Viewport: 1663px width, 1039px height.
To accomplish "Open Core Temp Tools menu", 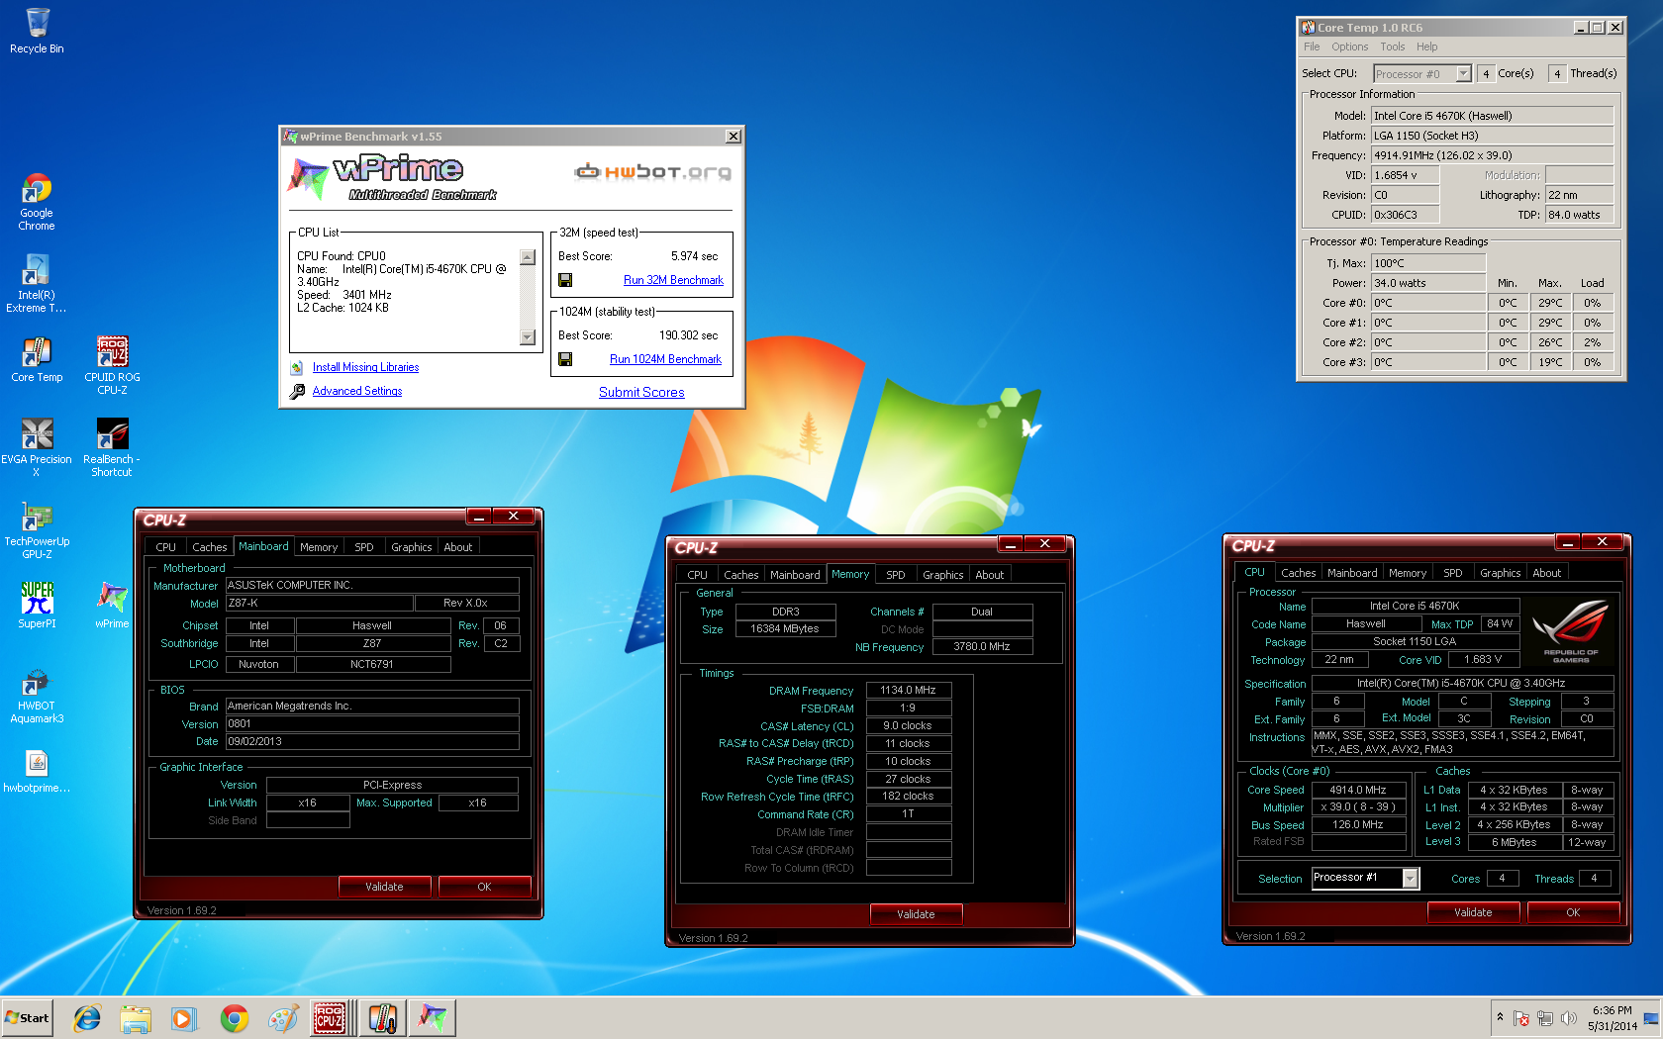I will (1393, 47).
